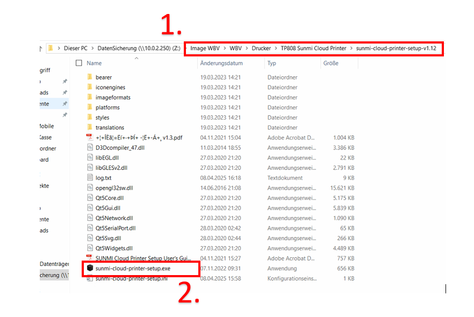Sort by the Typ column header

click(272, 63)
